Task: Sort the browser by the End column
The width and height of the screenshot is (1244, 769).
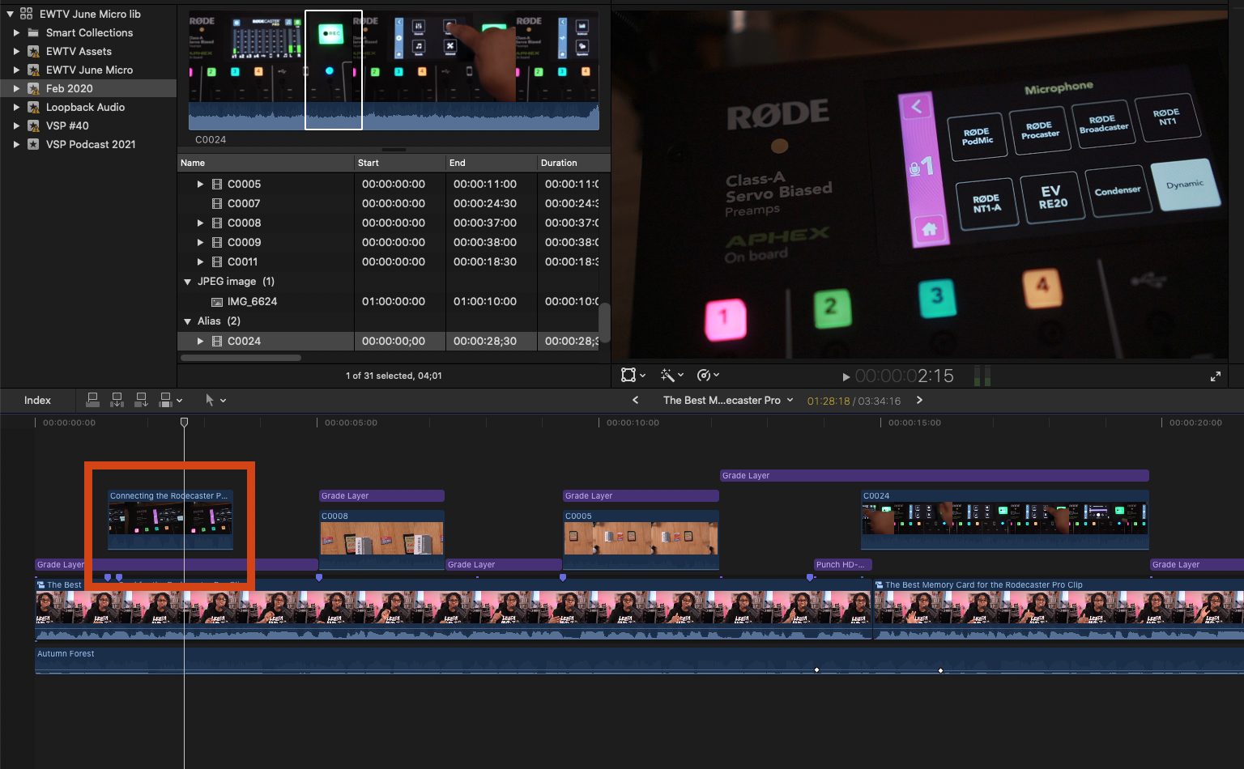Action: tap(492, 163)
